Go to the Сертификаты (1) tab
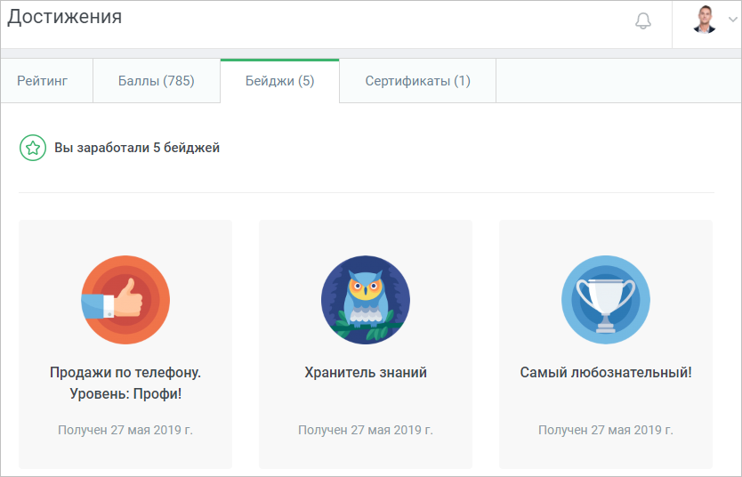Viewport: 742px width, 477px height. pos(417,81)
